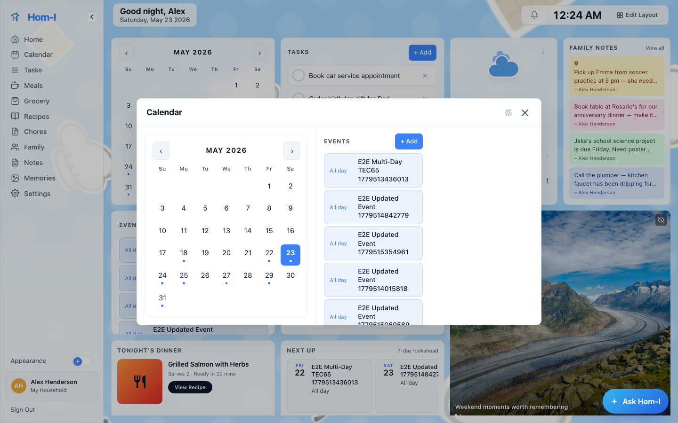The image size is (678, 423).
Task: Select May 31 in the dialog calendar
Action: 162,300
